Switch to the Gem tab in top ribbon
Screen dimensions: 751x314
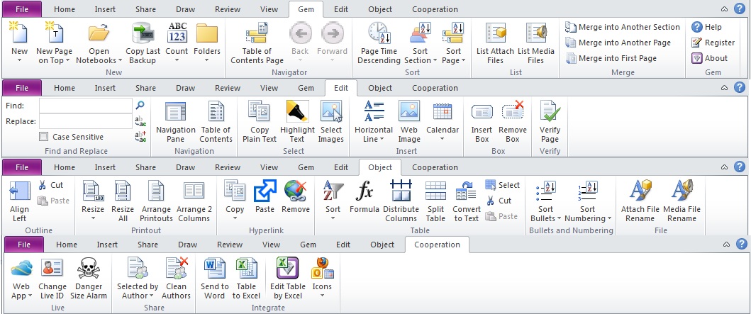[x=306, y=9]
